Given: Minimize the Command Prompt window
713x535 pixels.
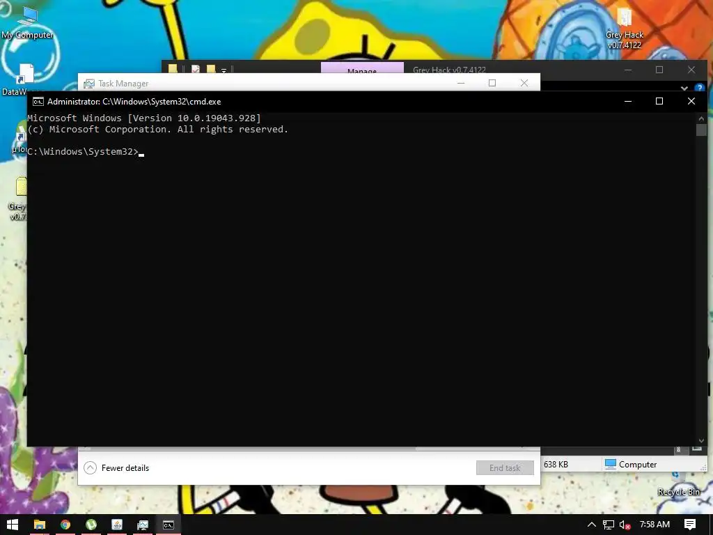Looking at the screenshot, I should [628, 101].
